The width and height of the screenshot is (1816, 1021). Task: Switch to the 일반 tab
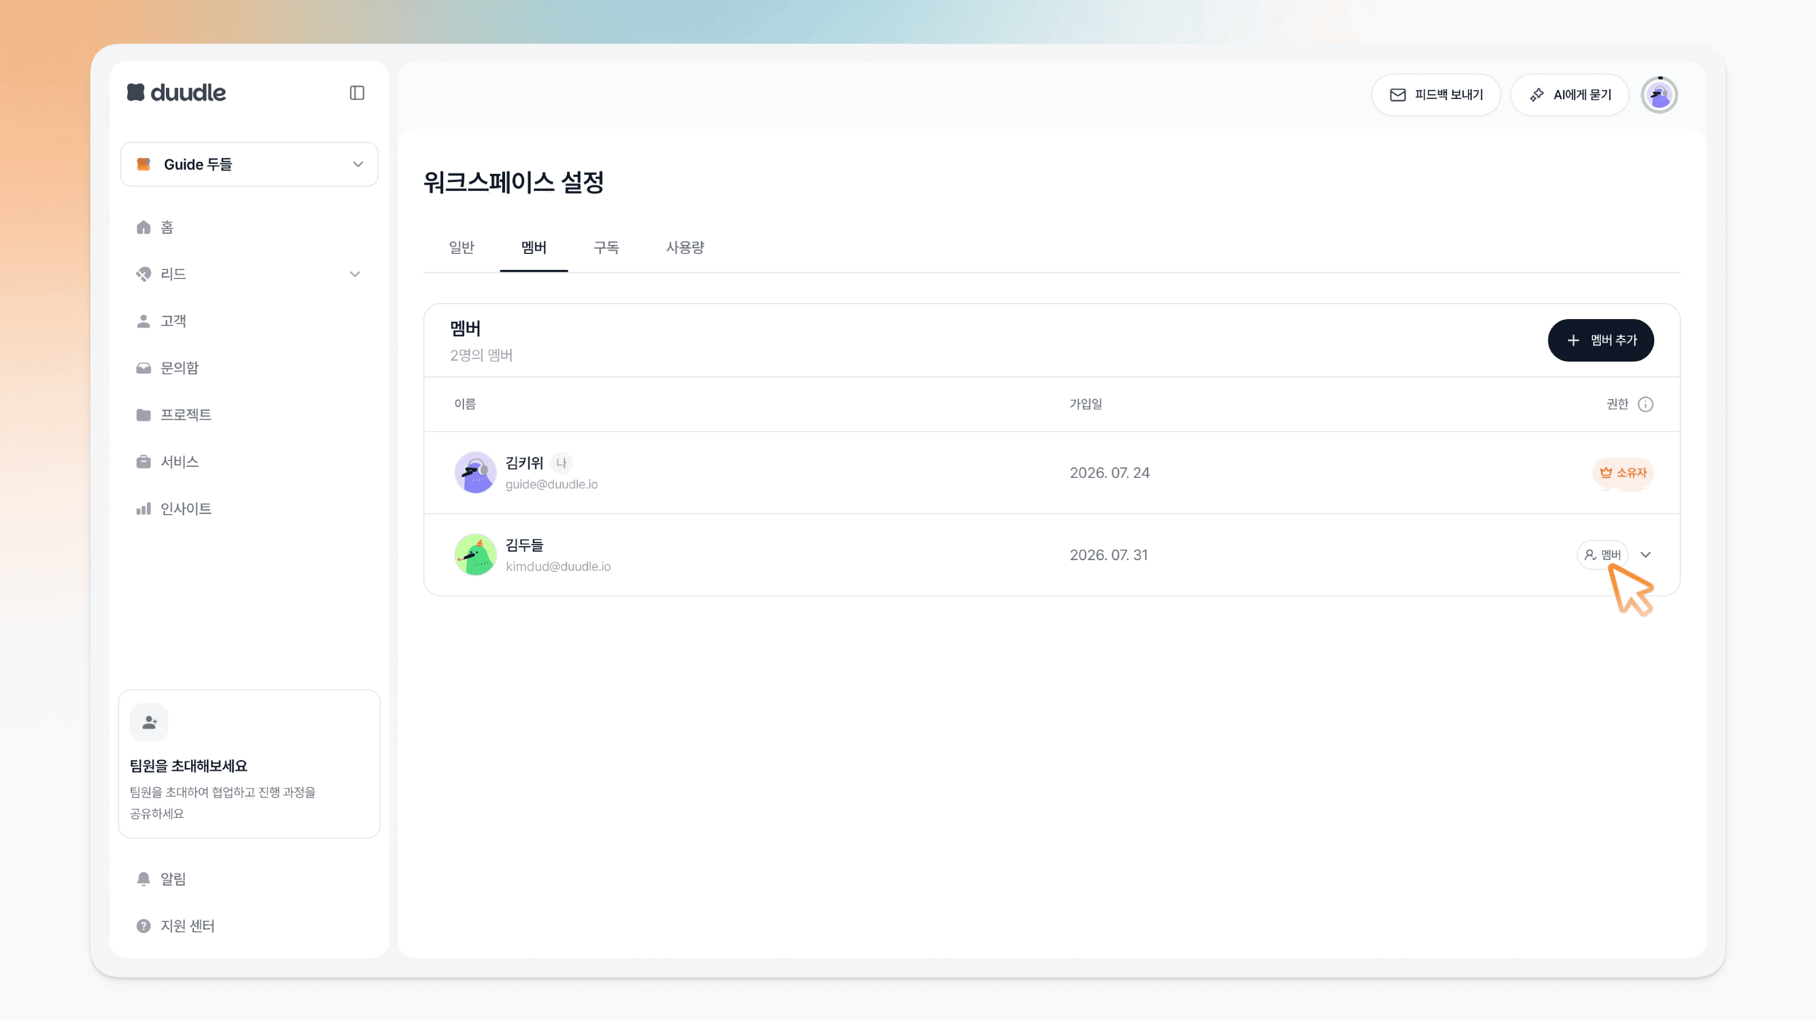pos(462,247)
